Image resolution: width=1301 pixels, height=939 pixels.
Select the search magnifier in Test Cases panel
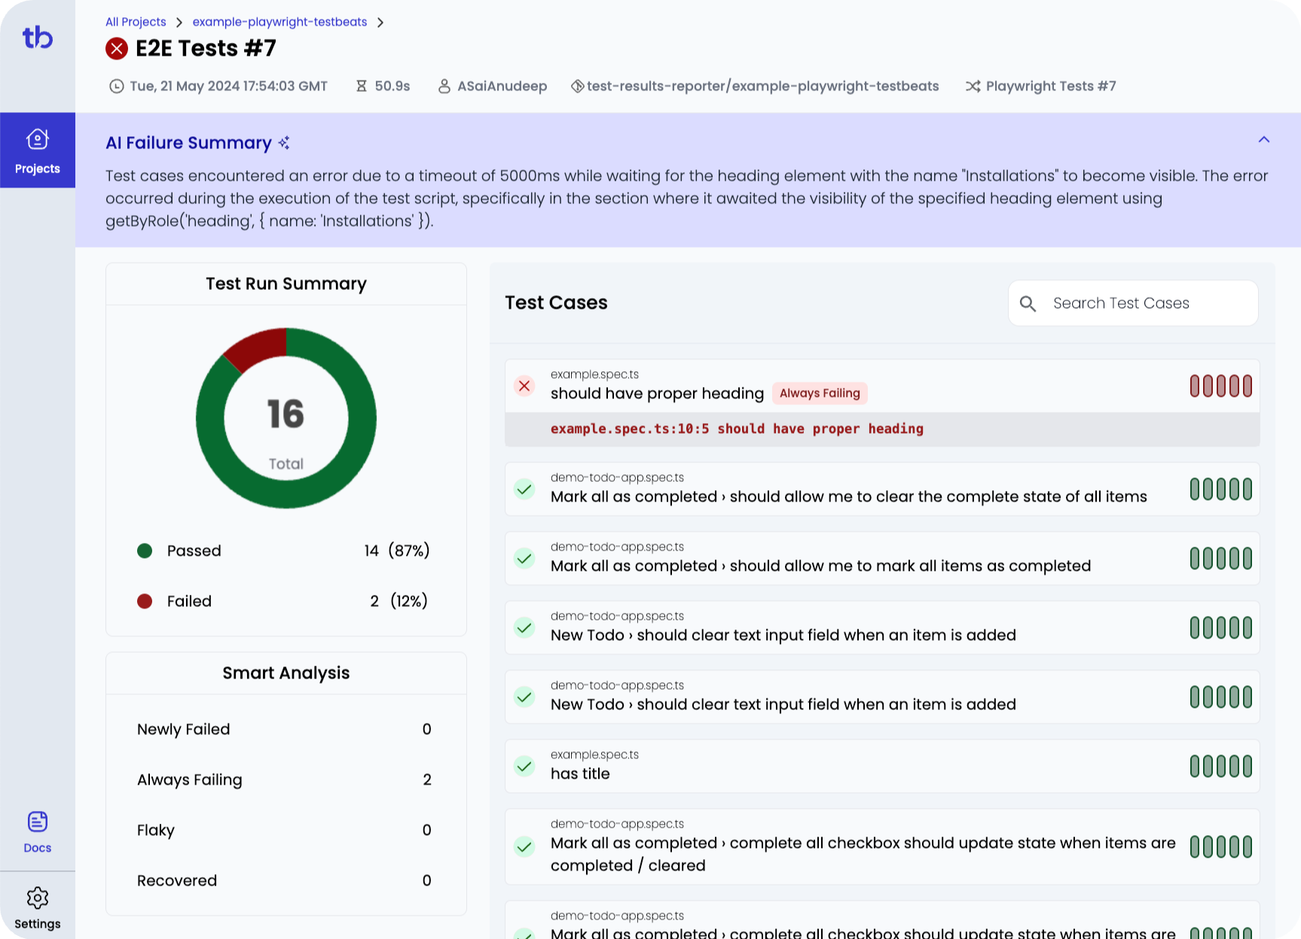pyautogui.click(x=1028, y=303)
